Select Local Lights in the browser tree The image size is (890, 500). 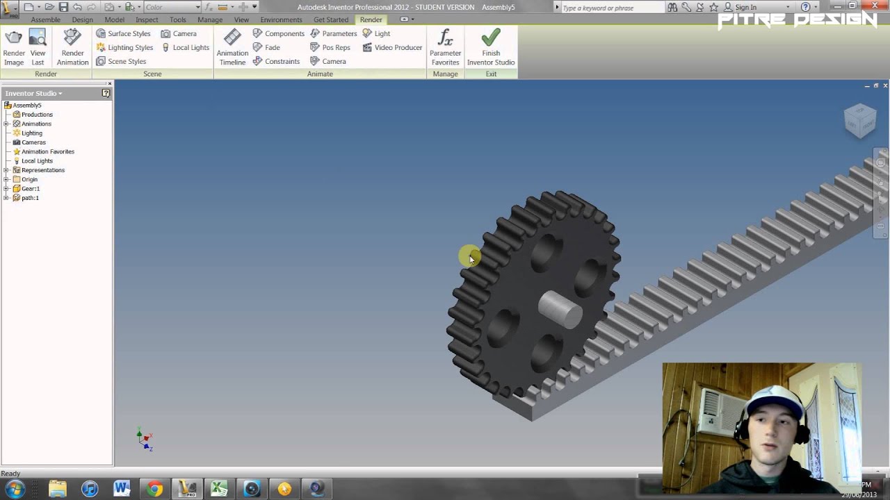pos(37,160)
